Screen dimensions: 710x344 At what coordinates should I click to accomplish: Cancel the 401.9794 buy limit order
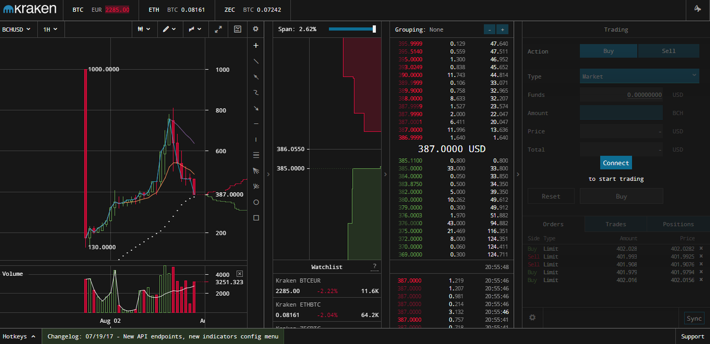701,272
